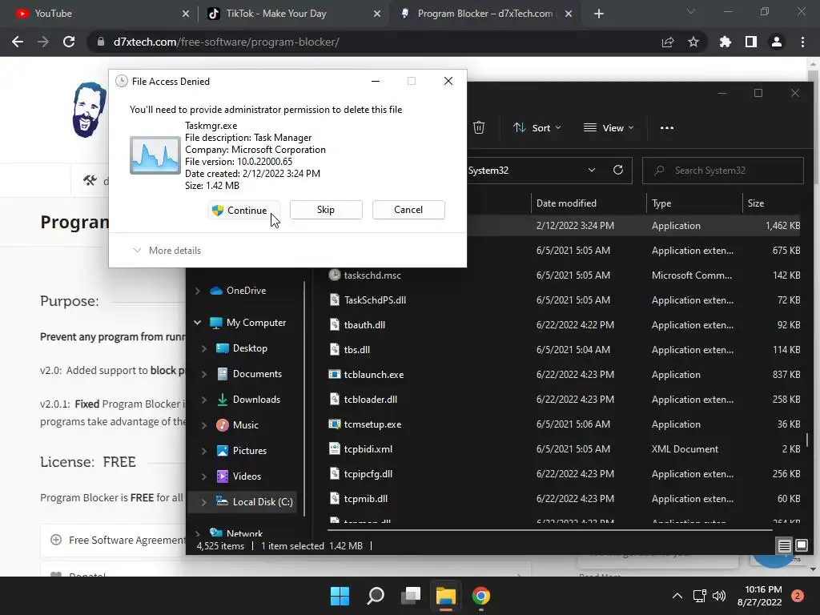This screenshot has height=615, width=820.
Task: Expand the Desktop folder chevron
Action: click(x=204, y=348)
